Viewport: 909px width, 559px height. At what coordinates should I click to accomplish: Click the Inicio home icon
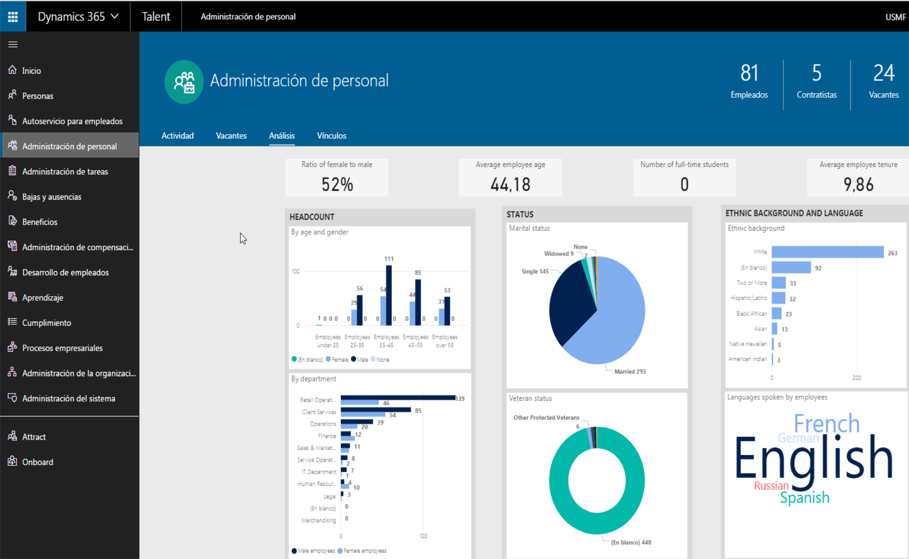(12, 70)
